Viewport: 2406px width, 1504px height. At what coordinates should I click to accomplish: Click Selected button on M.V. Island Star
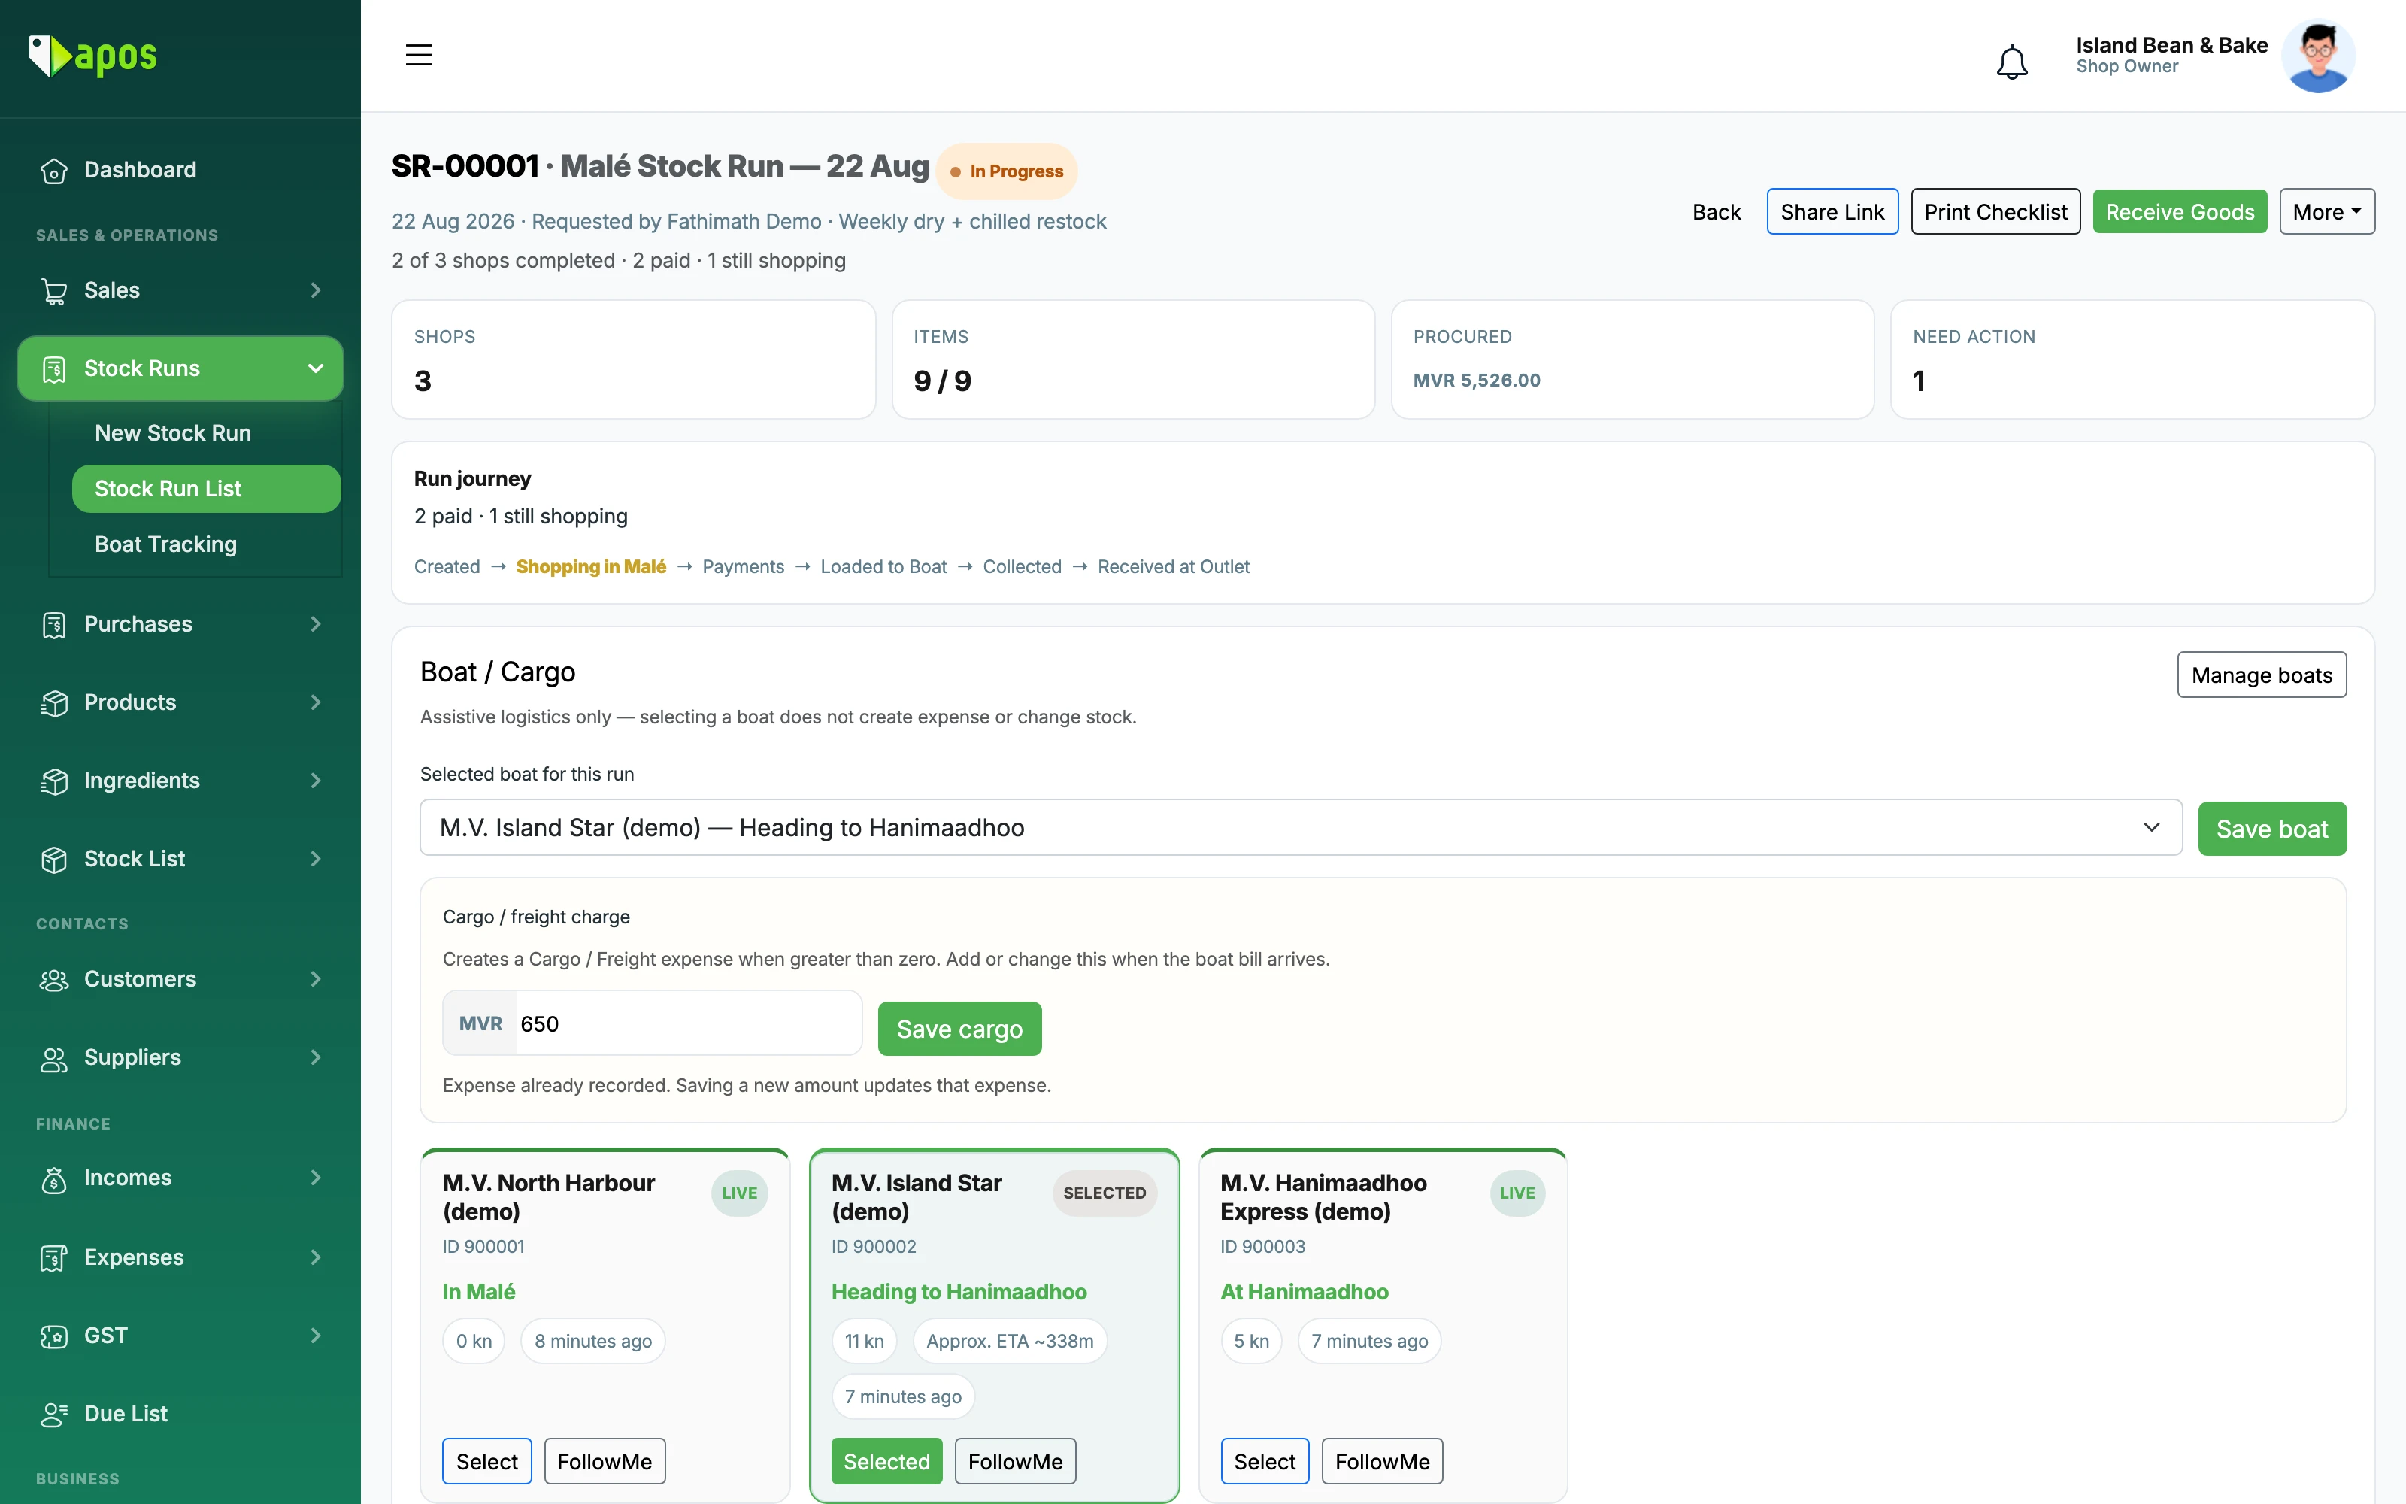point(887,1461)
